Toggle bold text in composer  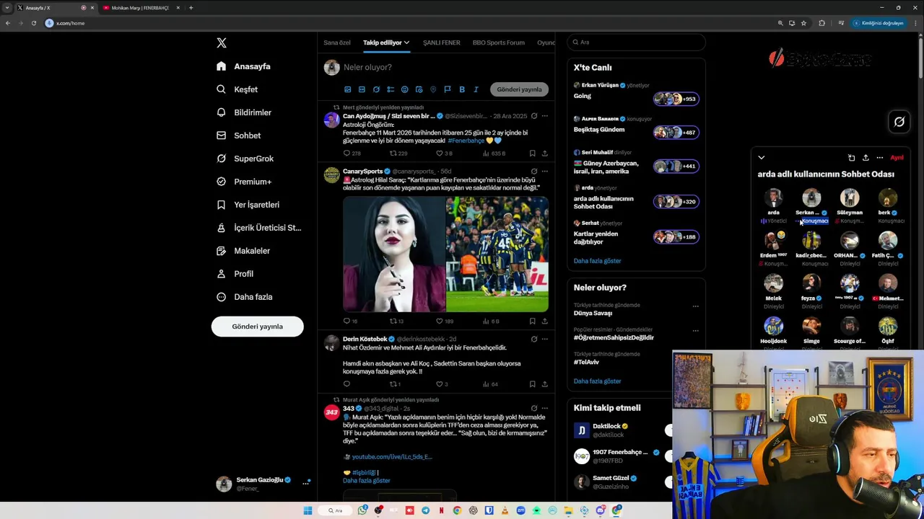(462, 89)
